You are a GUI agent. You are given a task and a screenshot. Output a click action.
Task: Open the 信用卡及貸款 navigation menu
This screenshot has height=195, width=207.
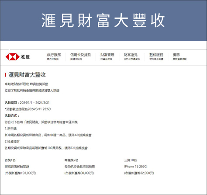(x=80, y=56)
